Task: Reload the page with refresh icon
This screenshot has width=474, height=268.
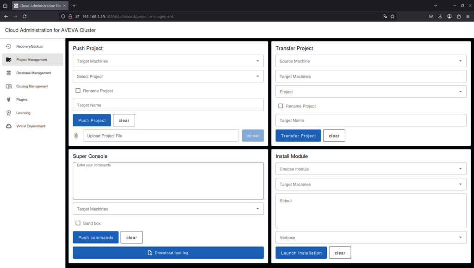Action: (x=25, y=16)
